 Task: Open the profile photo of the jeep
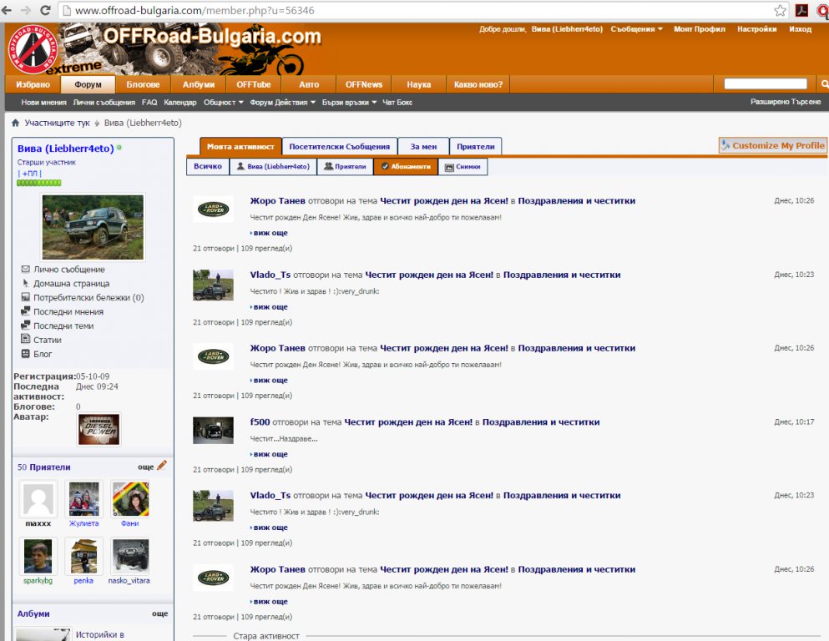point(93,227)
